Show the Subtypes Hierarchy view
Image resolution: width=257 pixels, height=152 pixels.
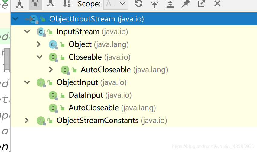tap(51, 4)
